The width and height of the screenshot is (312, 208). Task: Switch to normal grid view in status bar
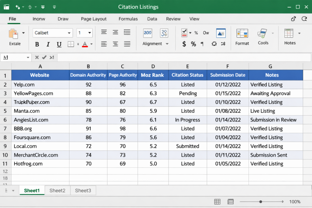(x=217, y=202)
